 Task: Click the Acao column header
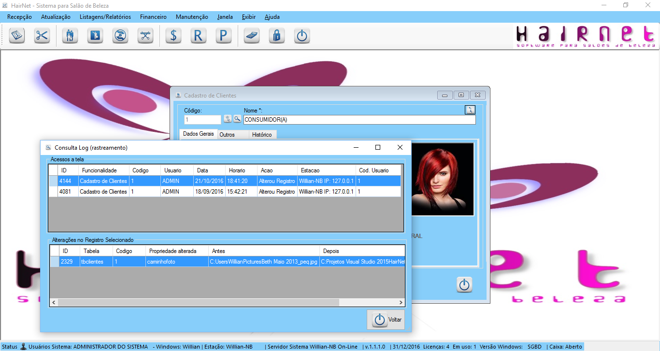pos(277,170)
